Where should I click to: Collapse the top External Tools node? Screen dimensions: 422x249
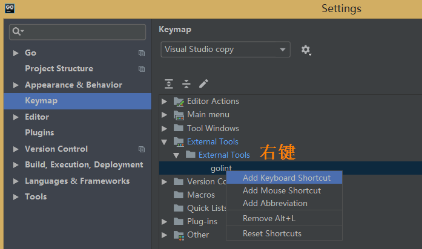click(x=164, y=142)
